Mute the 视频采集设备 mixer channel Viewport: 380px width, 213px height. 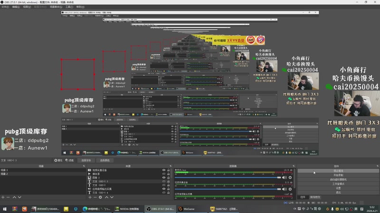click(284, 189)
